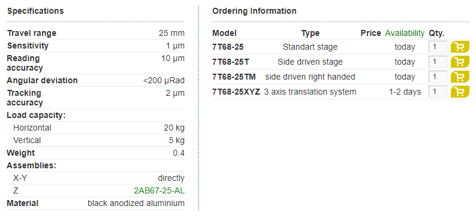This screenshot has height=221, width=476.
Task: Focus quantity field for 7T68-25TM
Action: tap(438, 77)
